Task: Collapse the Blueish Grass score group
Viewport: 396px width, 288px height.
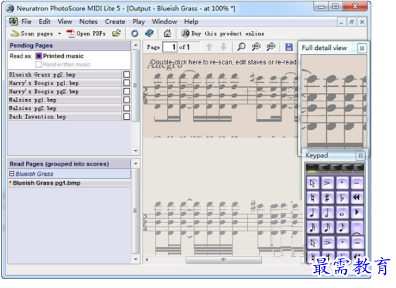Action: pos(12,174)
